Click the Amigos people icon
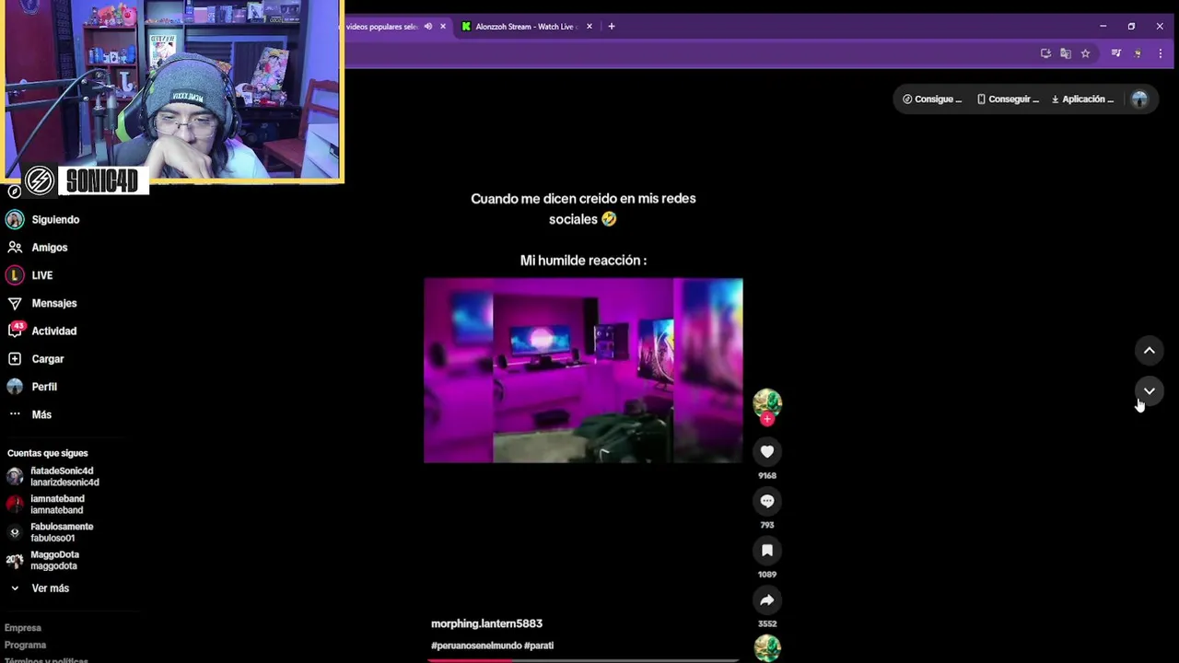1179x663 pixels. coord(15,247)
